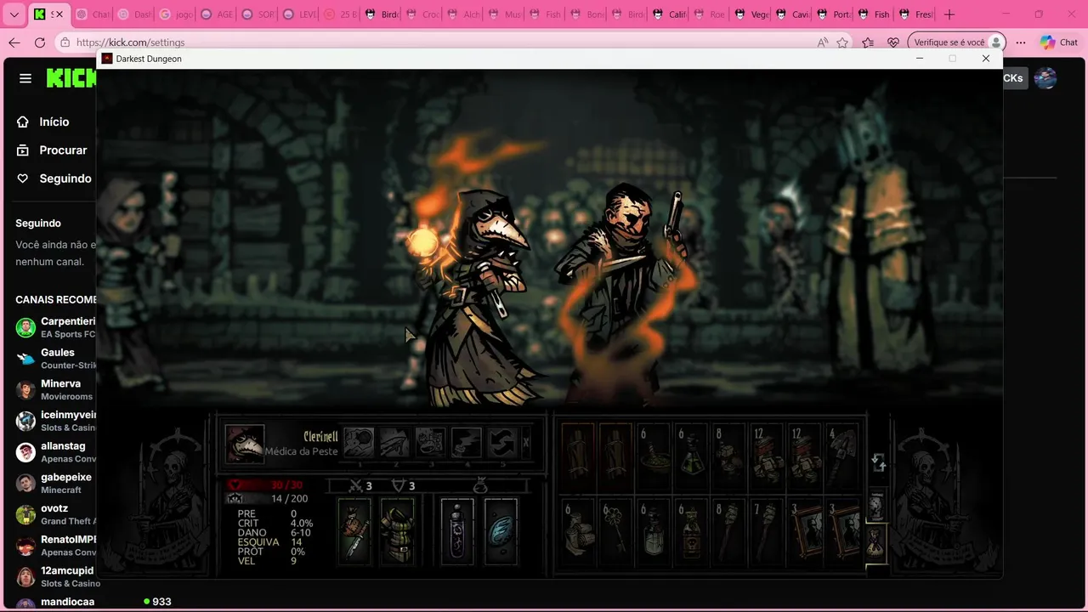Open Kick hamburger sidebar menu

[x=25, y=78]
